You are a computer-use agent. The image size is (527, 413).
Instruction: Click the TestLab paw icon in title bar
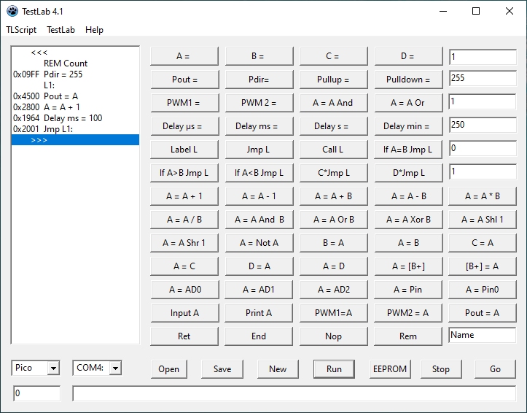click(x=12, y=11)
